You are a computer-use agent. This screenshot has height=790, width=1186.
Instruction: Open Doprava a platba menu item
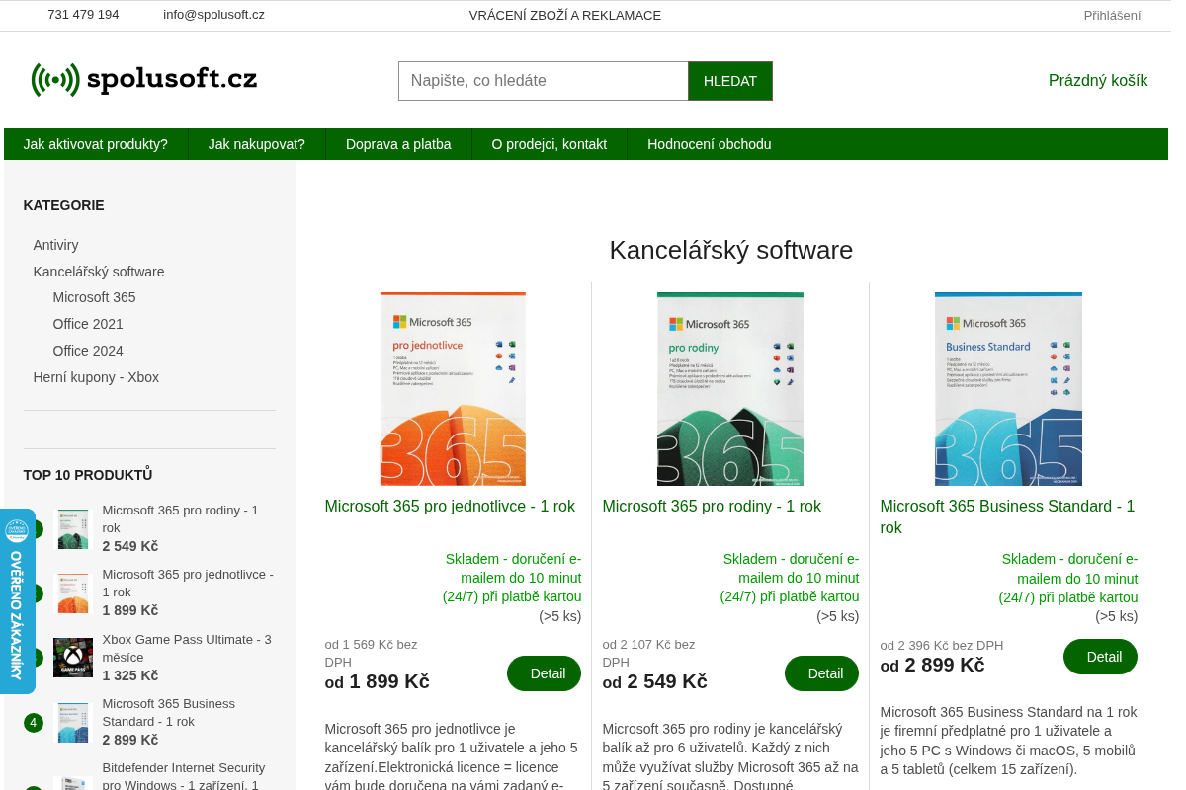398,144
